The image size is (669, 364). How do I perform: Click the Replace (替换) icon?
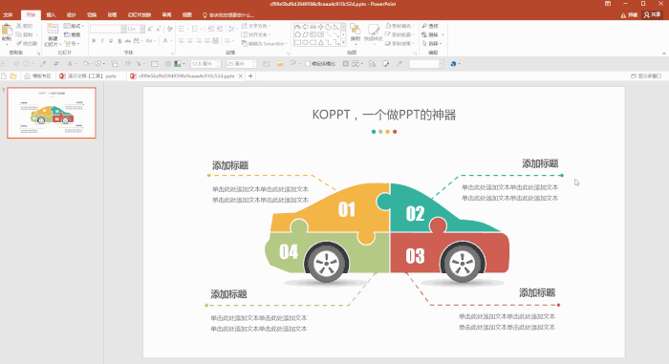click(424, 34)
